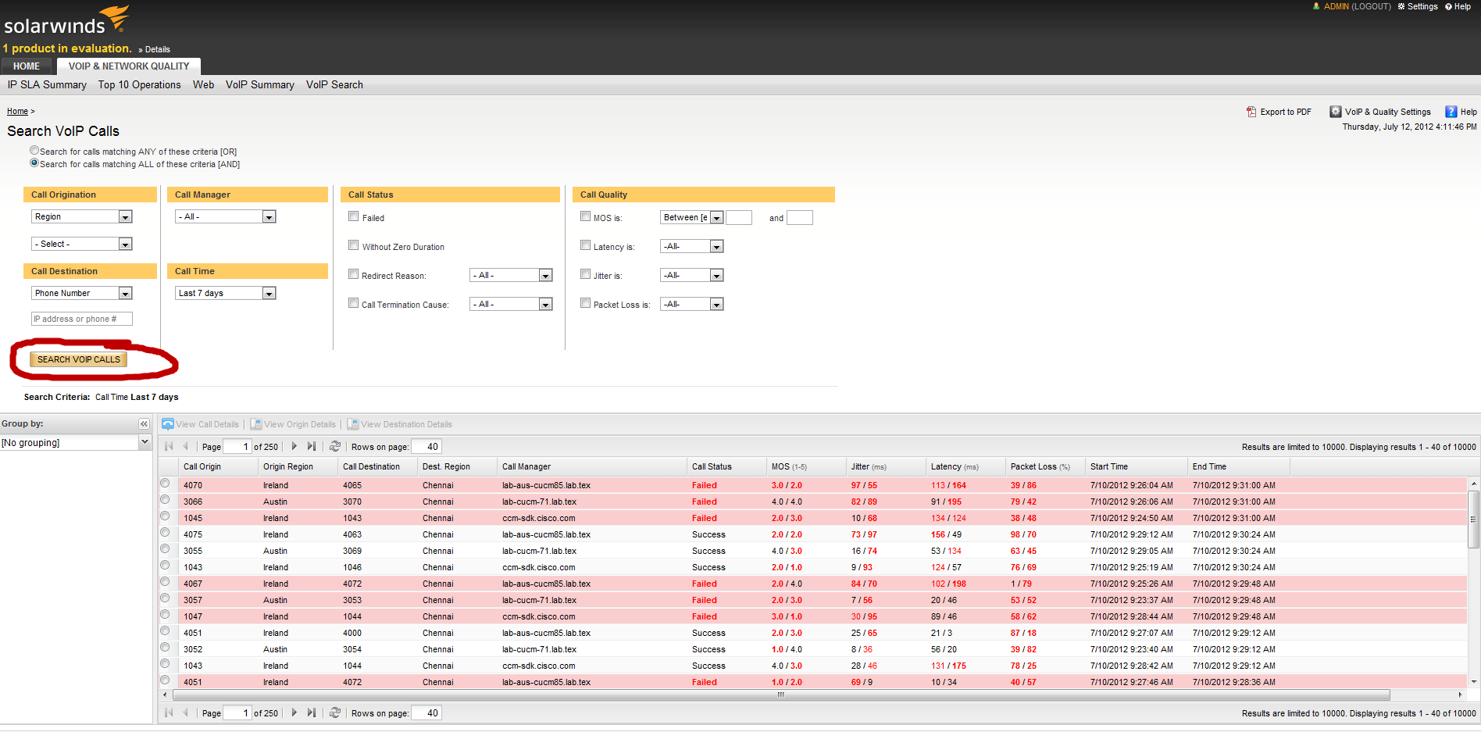The image size is (1481, 732).
Task: Go to previous page in top pager
Action: (186, 446)
